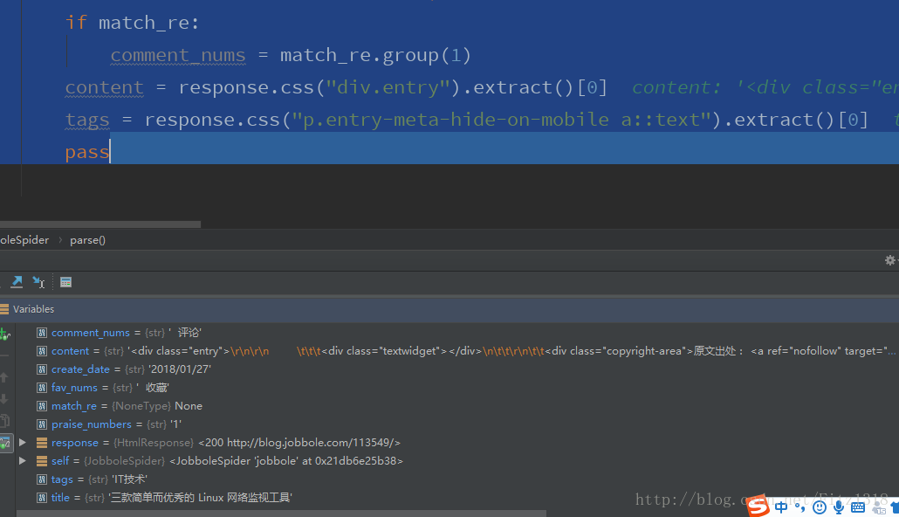Click the self object stack icon

pyautogui.click(x=41, y=461)
